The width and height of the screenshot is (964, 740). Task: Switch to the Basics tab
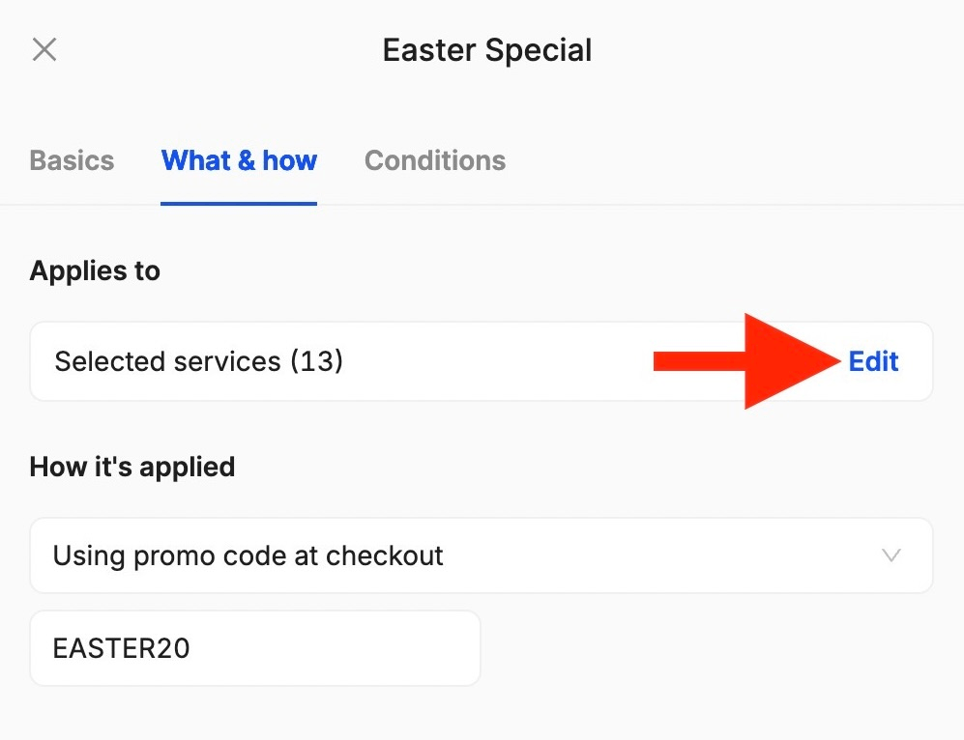coord(72,160)
